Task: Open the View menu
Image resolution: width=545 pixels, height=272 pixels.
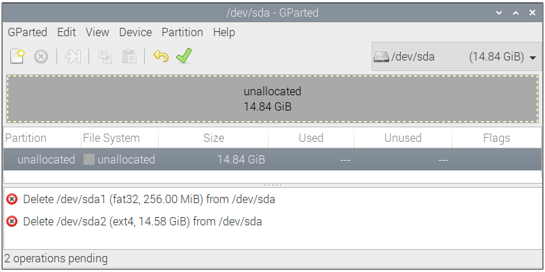Action: 97,32
